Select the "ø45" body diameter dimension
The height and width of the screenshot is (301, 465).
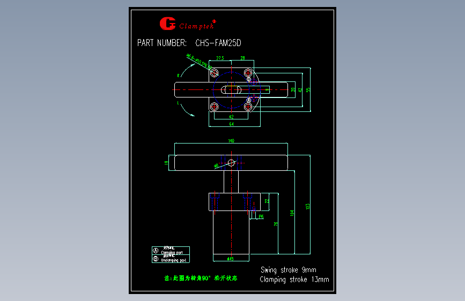coord(231,259)
